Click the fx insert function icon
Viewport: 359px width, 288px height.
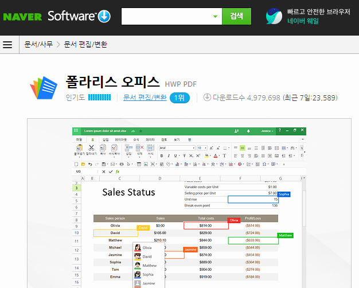118,172
